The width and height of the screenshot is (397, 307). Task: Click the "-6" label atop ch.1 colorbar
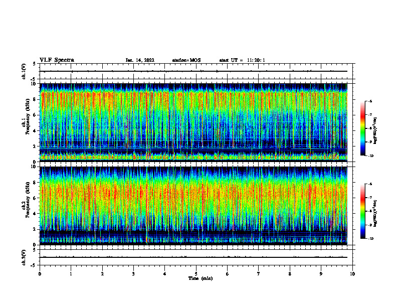click(370, 101)
